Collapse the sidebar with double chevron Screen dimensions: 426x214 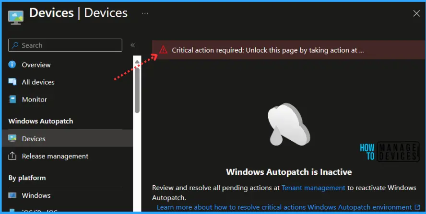(x=132, y=45)
